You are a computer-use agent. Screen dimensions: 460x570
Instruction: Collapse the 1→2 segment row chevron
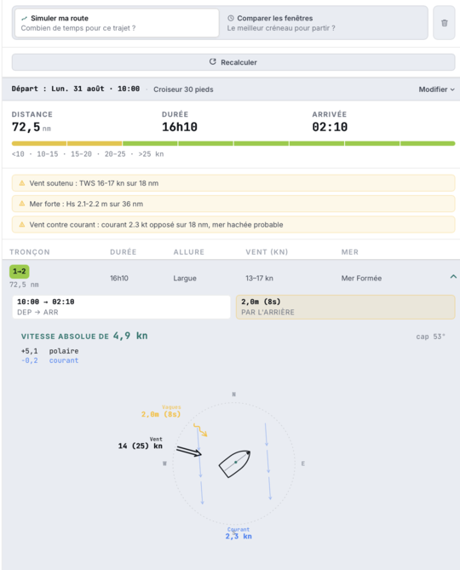click(453, 277)
